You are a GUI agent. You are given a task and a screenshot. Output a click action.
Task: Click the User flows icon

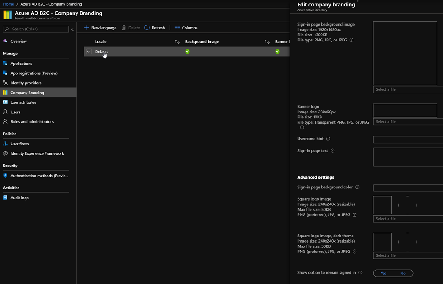5,144
